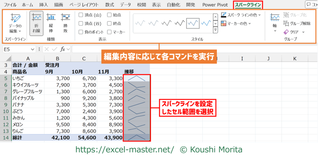Open the データ ribbon tab
This screenshot has height=155, width=318.
126,5
